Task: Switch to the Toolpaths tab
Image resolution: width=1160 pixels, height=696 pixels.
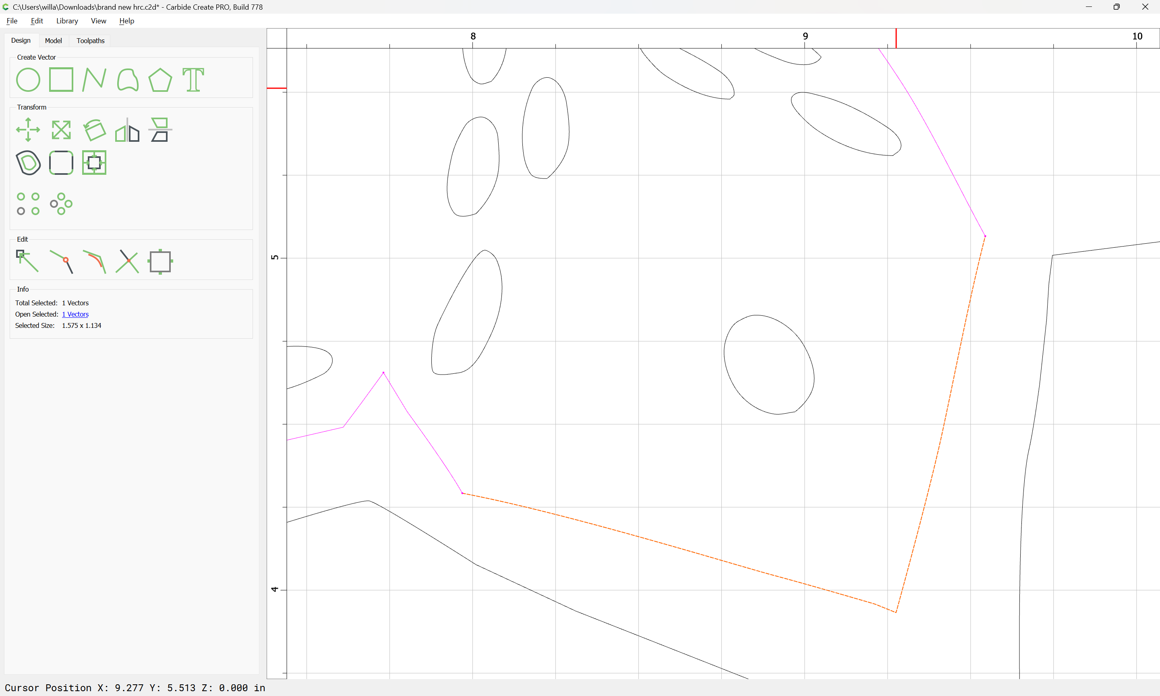Action: pyautogui.click(x=91, y=41)
